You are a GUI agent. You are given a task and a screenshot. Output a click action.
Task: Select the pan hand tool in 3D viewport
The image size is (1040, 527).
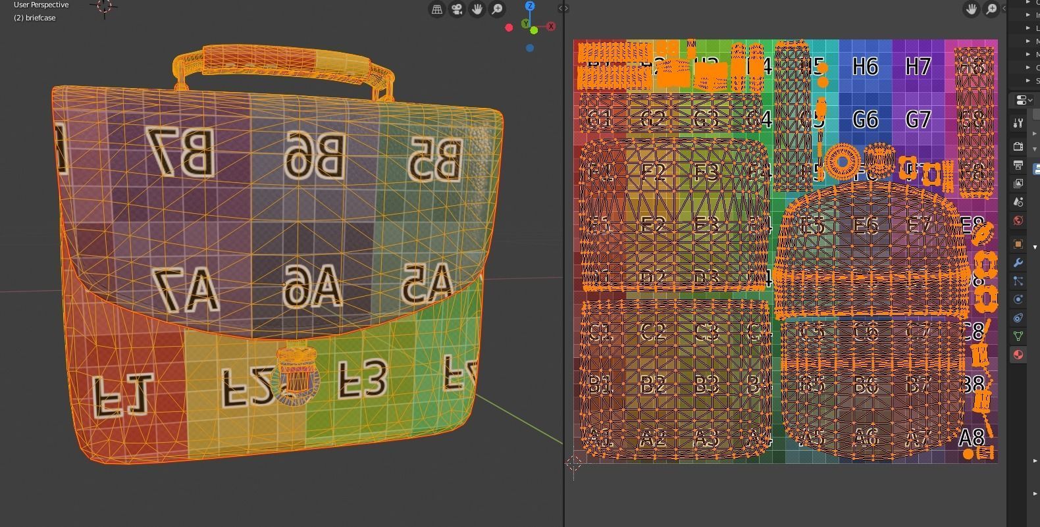tap(477, 9)
